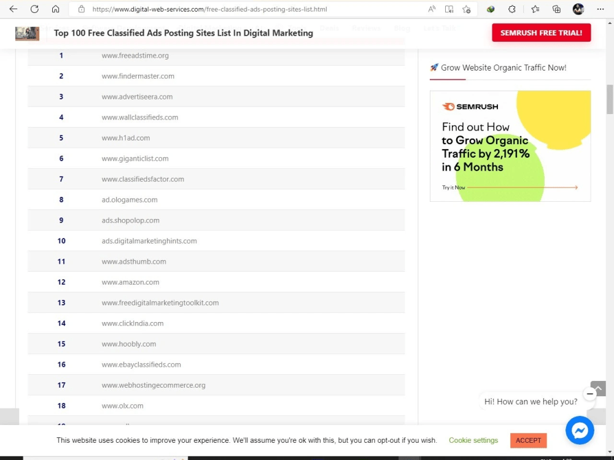Select www.clickIndia.com entry
This screenshot has width=614, height=460.
click(x=133, y=323)
